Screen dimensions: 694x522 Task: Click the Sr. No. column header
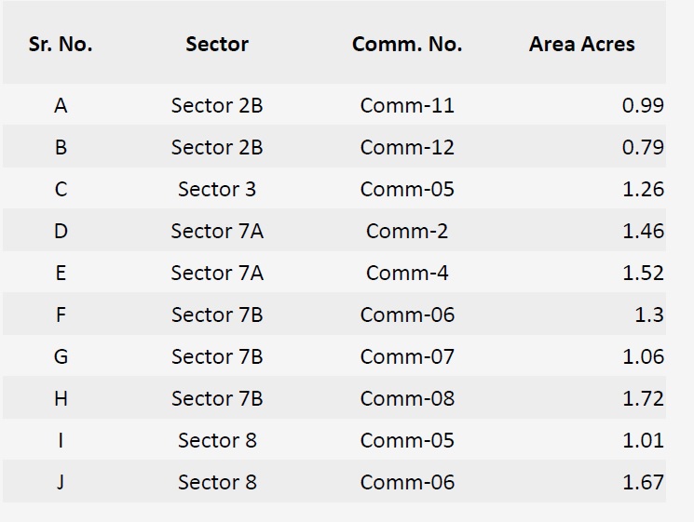61,44
